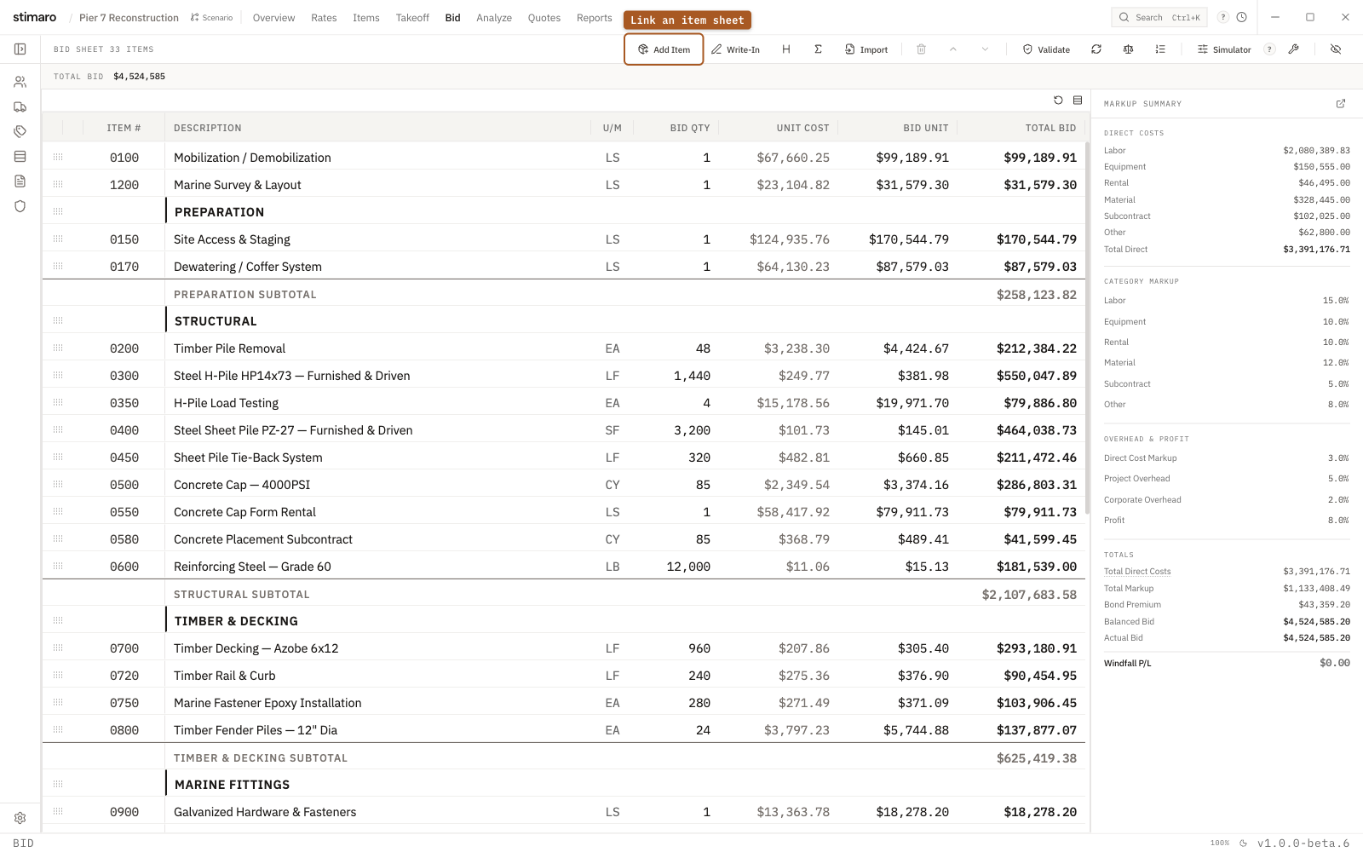This screenshot has width=1363, height=852.
Task: Move selected item up with chevron
Action: pos(953,49)
